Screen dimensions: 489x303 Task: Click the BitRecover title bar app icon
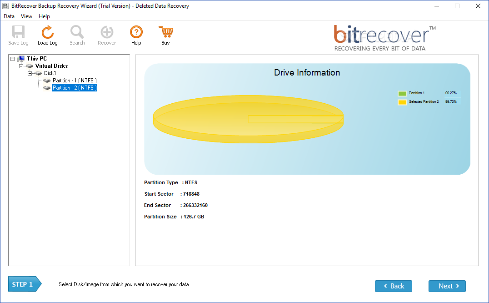[5, 6]
